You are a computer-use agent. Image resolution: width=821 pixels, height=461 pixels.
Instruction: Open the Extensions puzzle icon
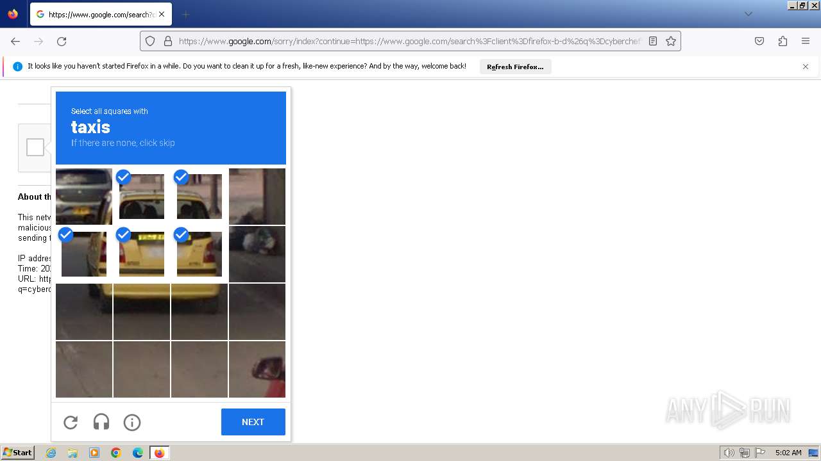point(783,41)
